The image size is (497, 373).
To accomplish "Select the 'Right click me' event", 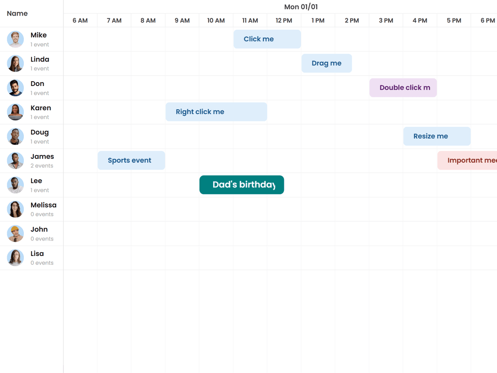I will [216, 112].
